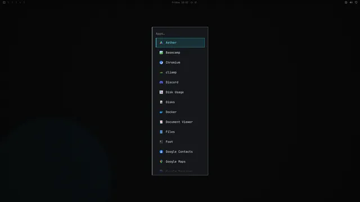Choose the "Disk Usage" entry text

click(x=175, y=92)
